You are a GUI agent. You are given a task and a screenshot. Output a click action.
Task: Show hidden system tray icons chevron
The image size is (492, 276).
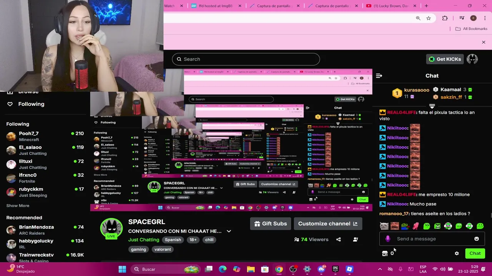tap(380, 269)
